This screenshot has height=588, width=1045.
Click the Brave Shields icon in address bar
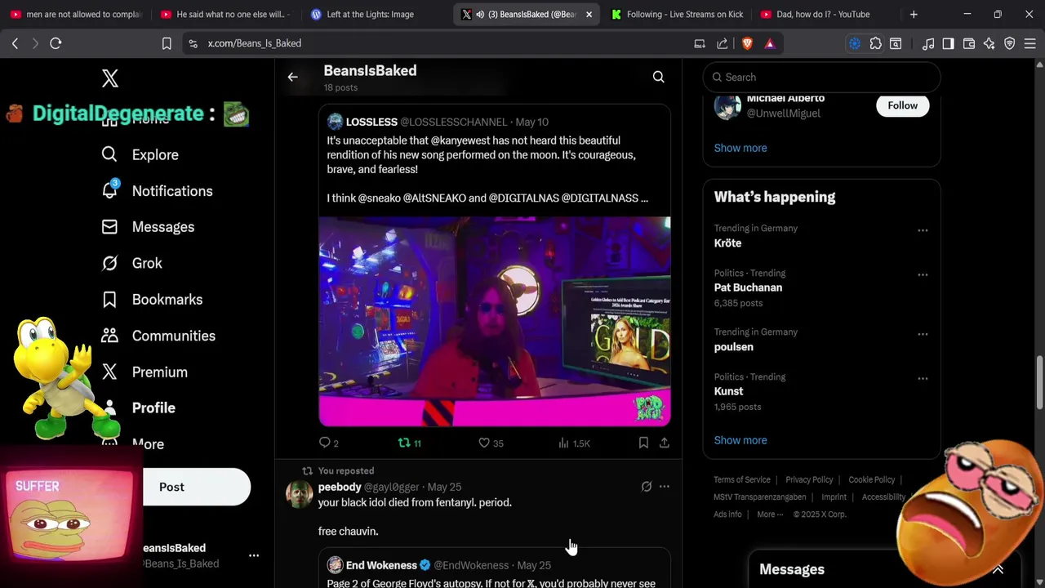coord(747,43)
